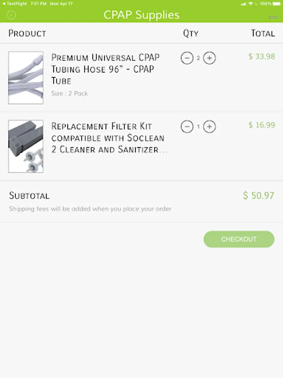
Task: Tap the Wi-Fi status icon
Action: [250, 3]
